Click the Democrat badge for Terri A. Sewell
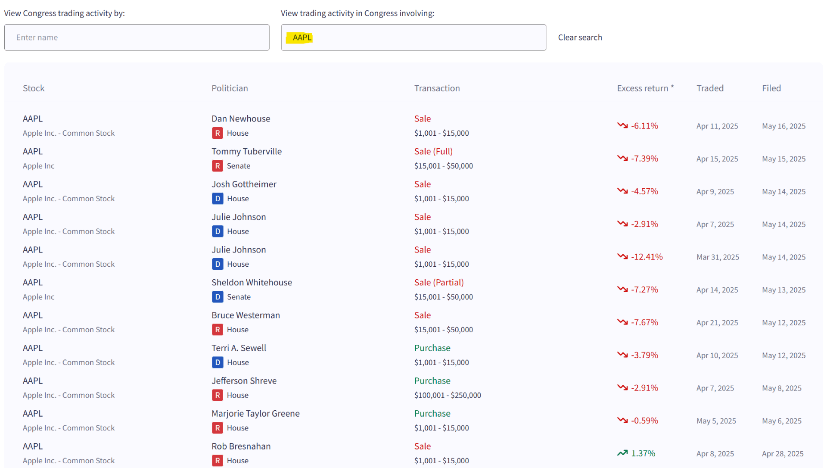The image size is (827, 468). [218, 362]
